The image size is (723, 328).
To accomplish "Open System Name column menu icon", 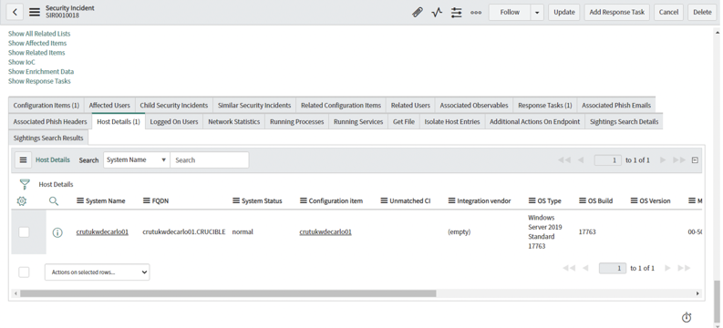I will (79, 200).
